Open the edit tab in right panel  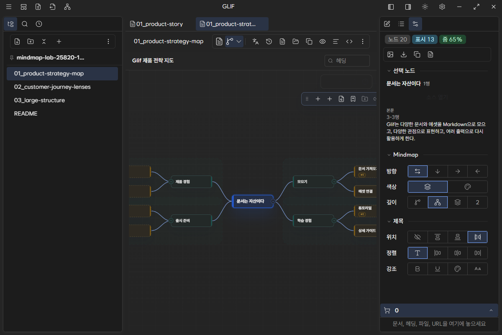click(x=387, y=24)
